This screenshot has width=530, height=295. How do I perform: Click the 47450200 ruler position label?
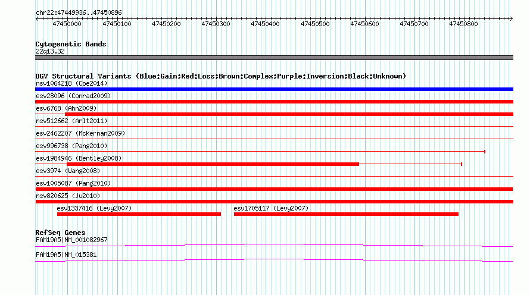coord(166,24)
